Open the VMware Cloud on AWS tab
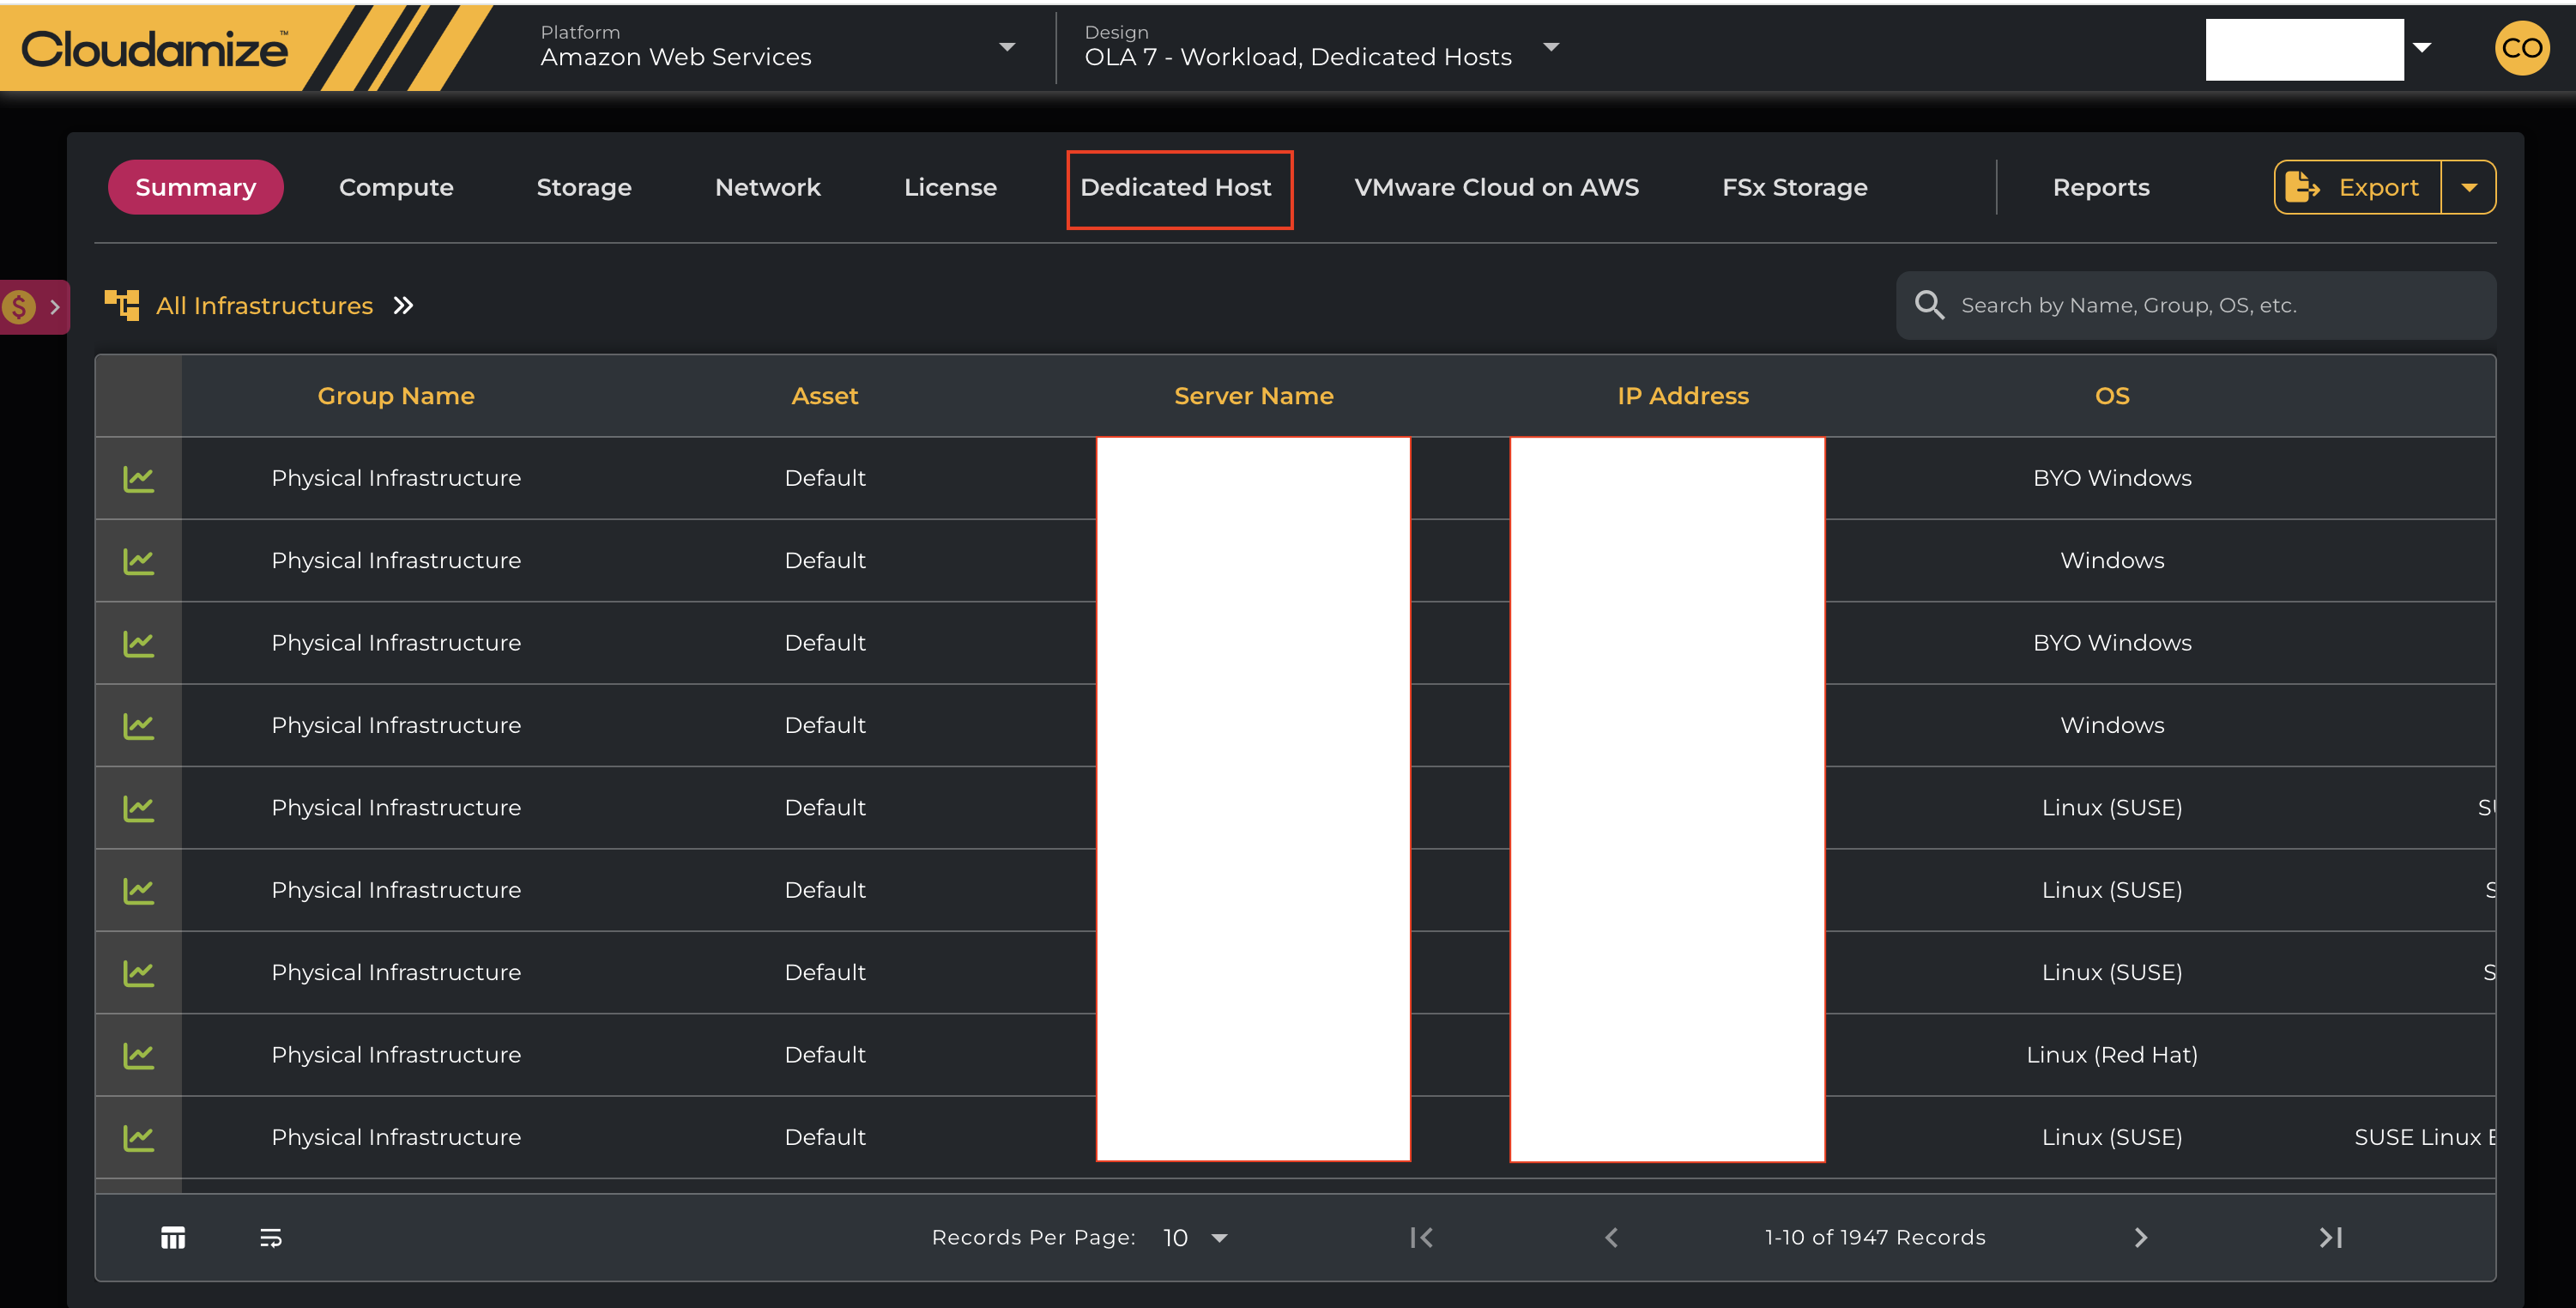The width and height of the screenshot is (2576, 1308). tap(1496, 187)
